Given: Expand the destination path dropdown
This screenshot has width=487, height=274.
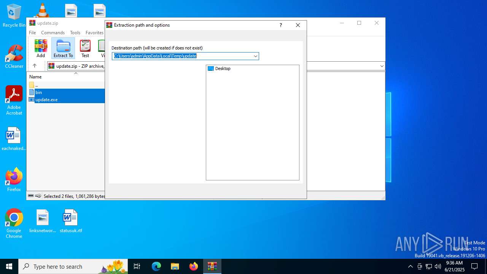Looking at the screenshot, I should (x=256, y=56).
